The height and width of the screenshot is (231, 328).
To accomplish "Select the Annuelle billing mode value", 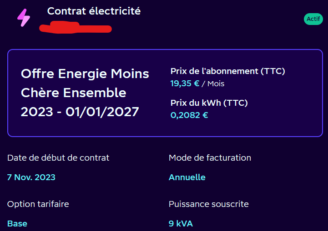I will coord(187,177).
